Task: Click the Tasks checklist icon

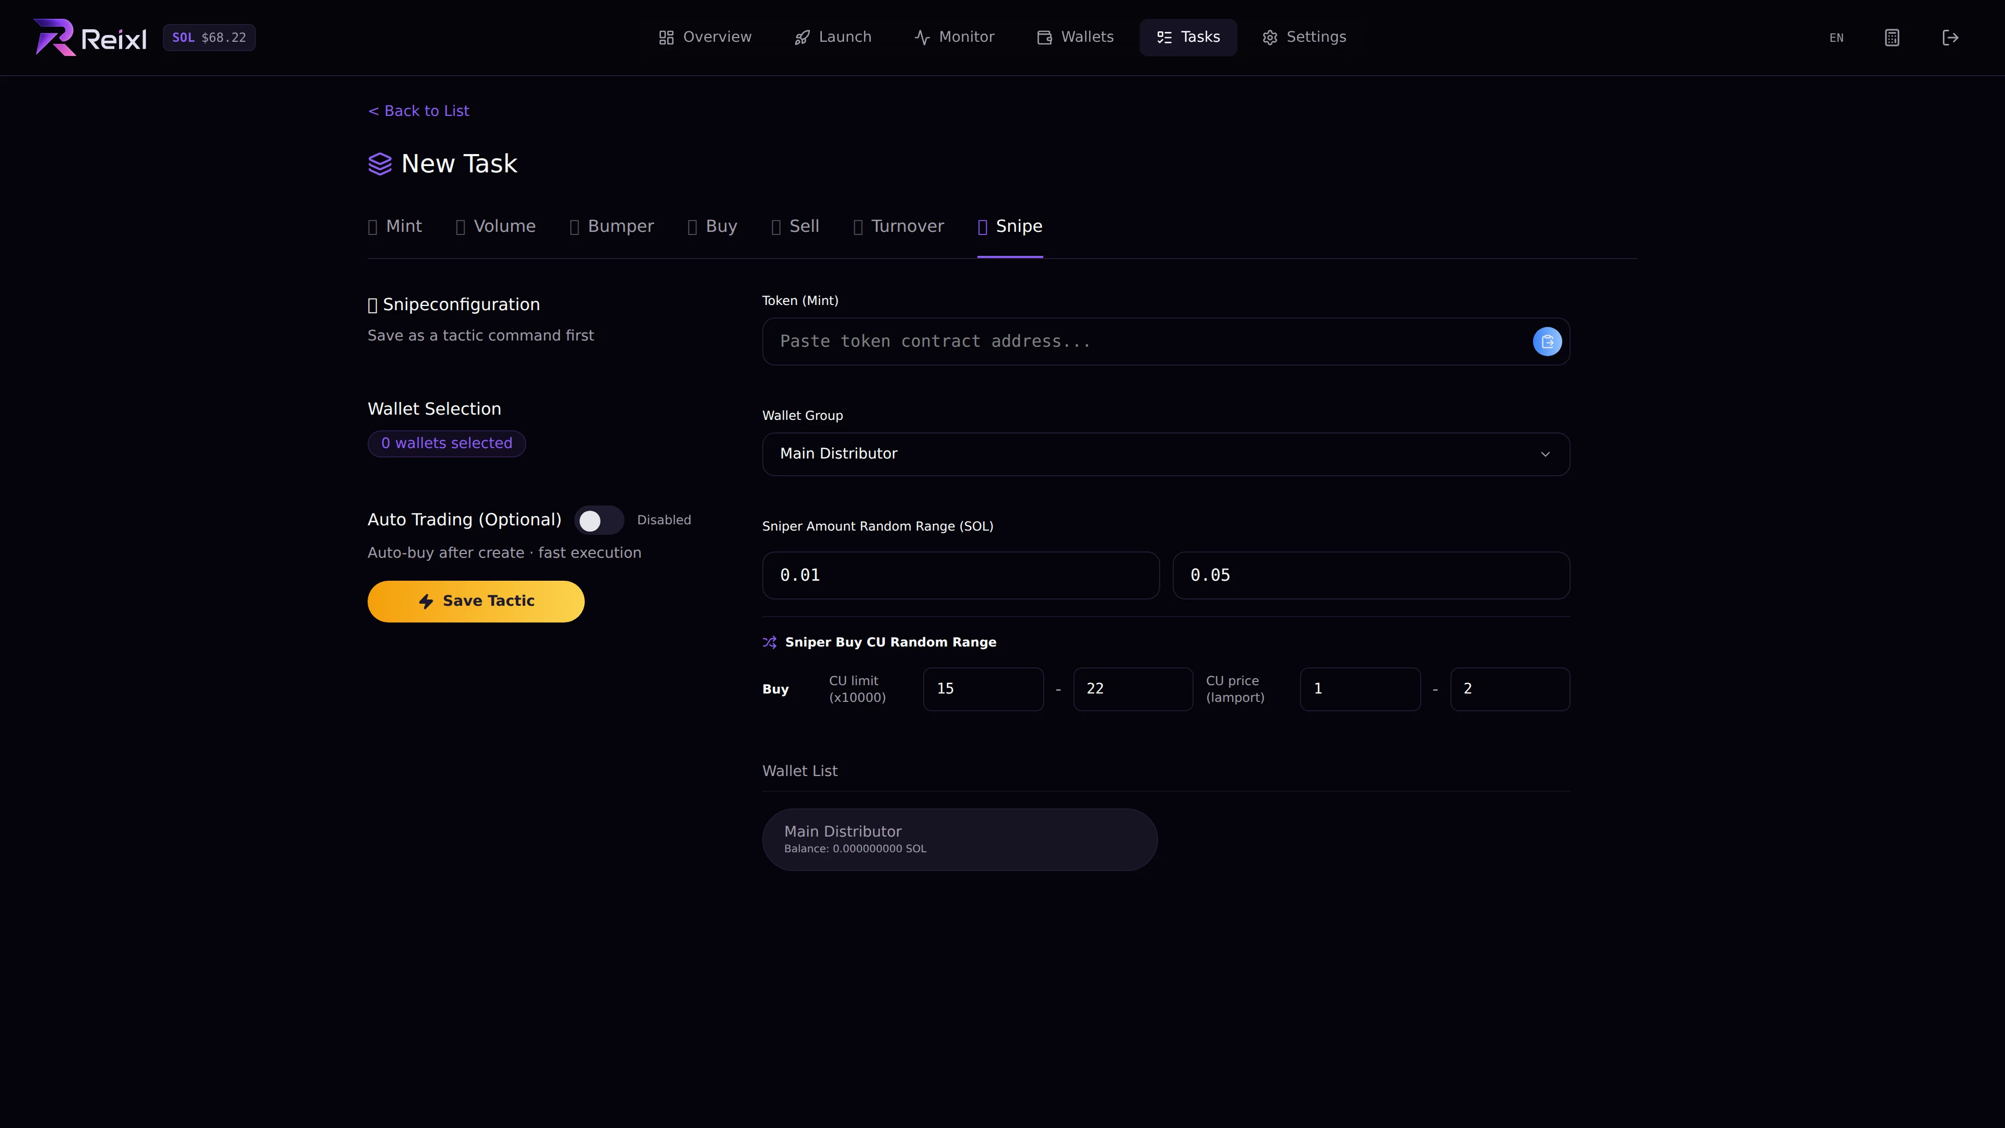Action: (x=1164, y=38)
